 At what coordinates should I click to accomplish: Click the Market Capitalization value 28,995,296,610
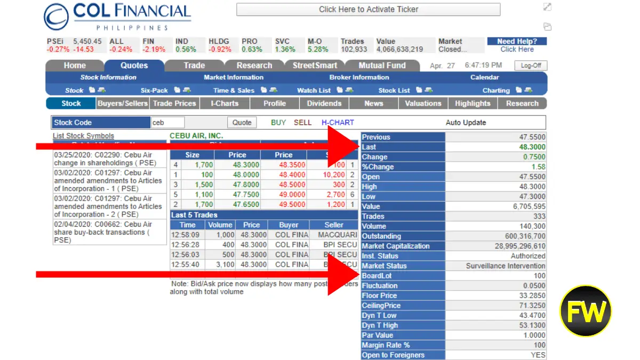[520, 246]
